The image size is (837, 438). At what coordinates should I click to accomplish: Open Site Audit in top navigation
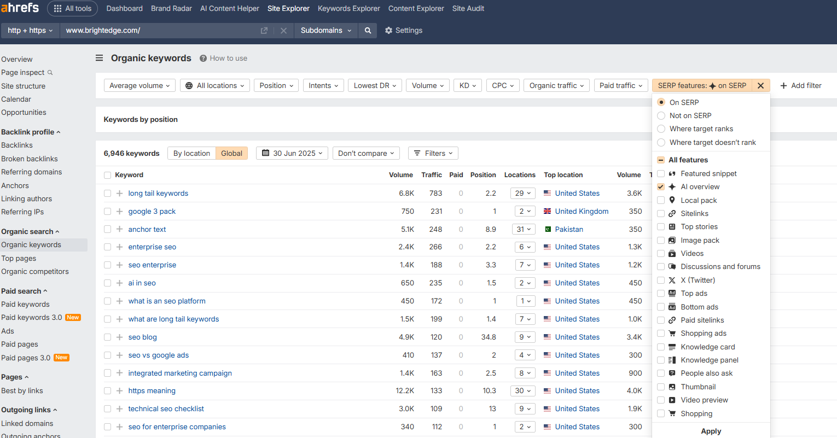[468, 9]
